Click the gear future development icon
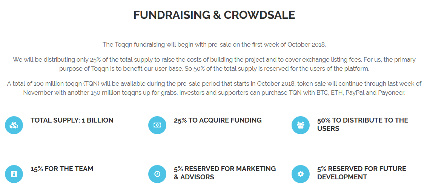 click(x=301, y=174)
